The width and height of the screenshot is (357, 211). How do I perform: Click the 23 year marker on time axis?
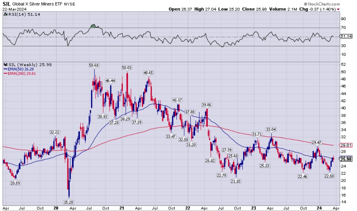coord(254,208)
